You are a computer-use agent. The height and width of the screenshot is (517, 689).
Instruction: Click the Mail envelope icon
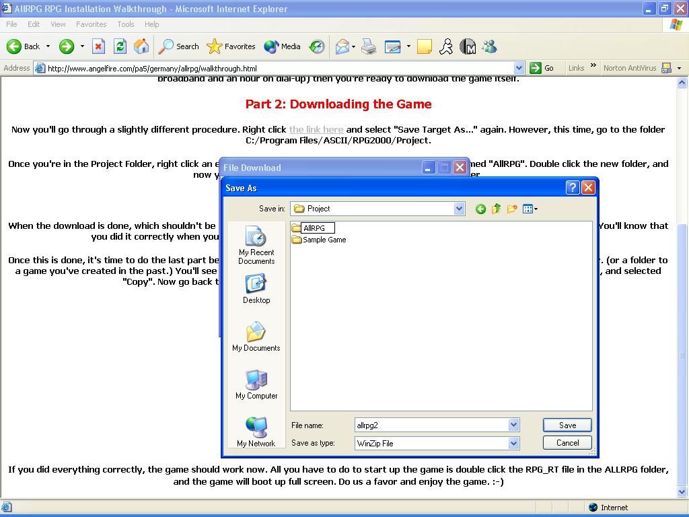(342, 46)
